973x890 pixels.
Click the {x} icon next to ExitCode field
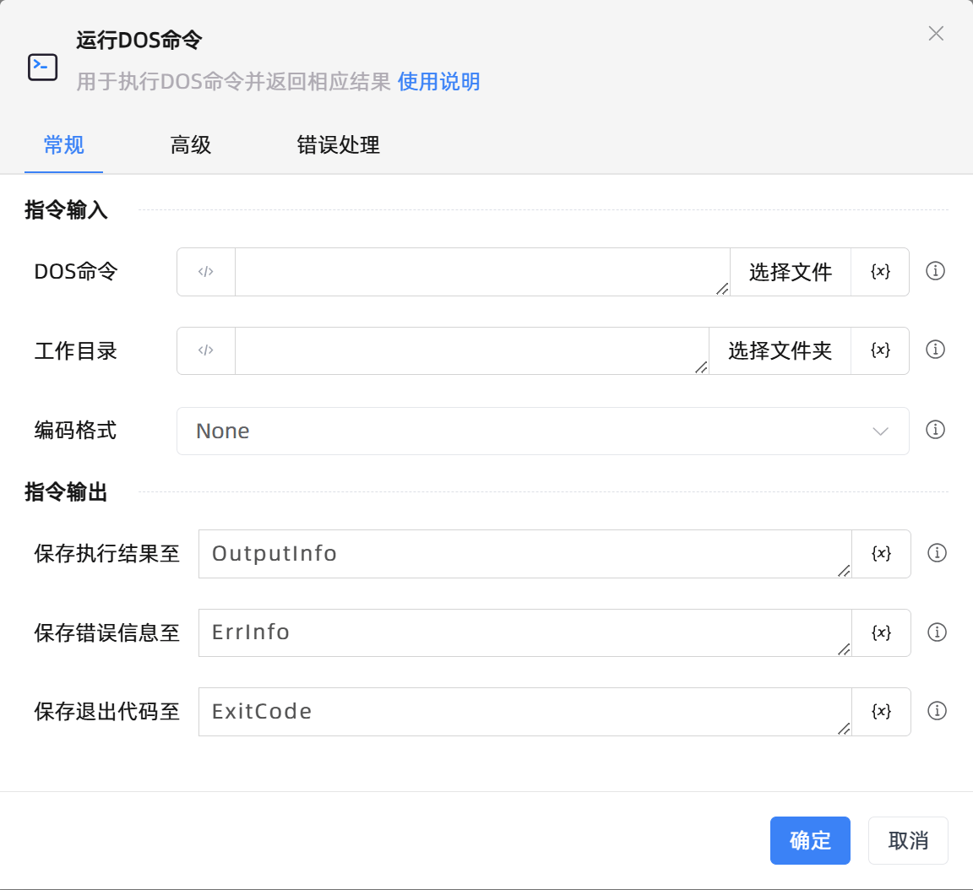(x=882, y=712)
